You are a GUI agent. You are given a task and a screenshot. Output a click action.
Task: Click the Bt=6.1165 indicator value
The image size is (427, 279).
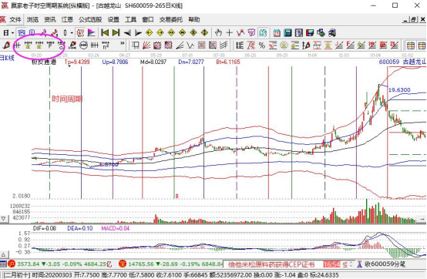click(228, 62)
